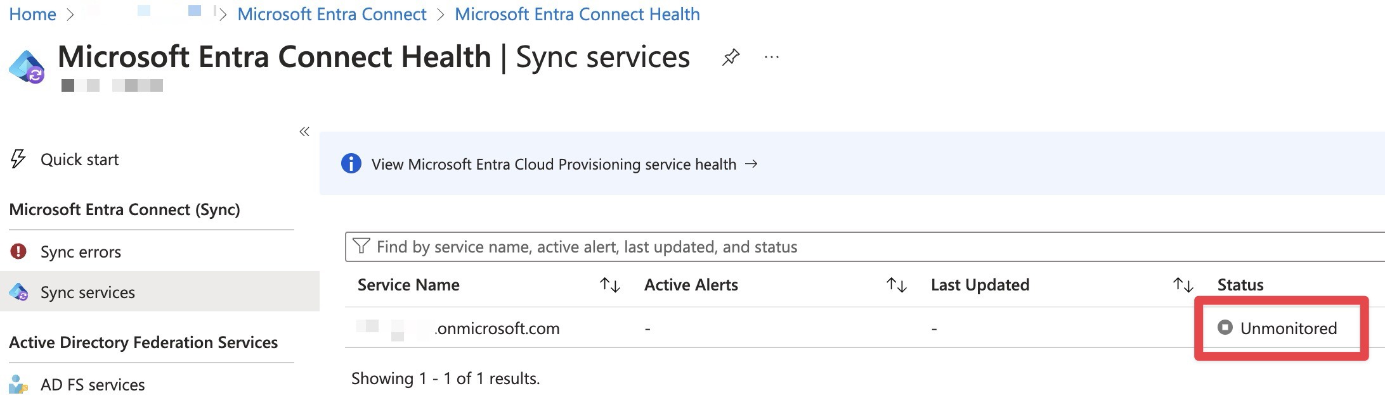View Microsoft Entra Cloud Provisioning service health
This screenshot has height=405, width=1385.
[x=554, y=165]
